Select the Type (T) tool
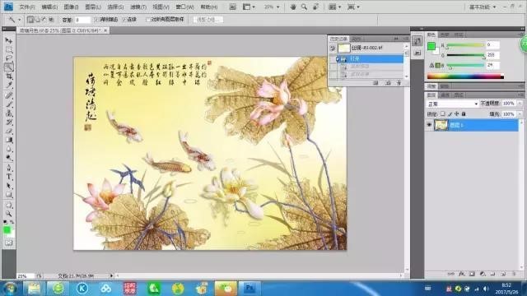 coord(9,177)
